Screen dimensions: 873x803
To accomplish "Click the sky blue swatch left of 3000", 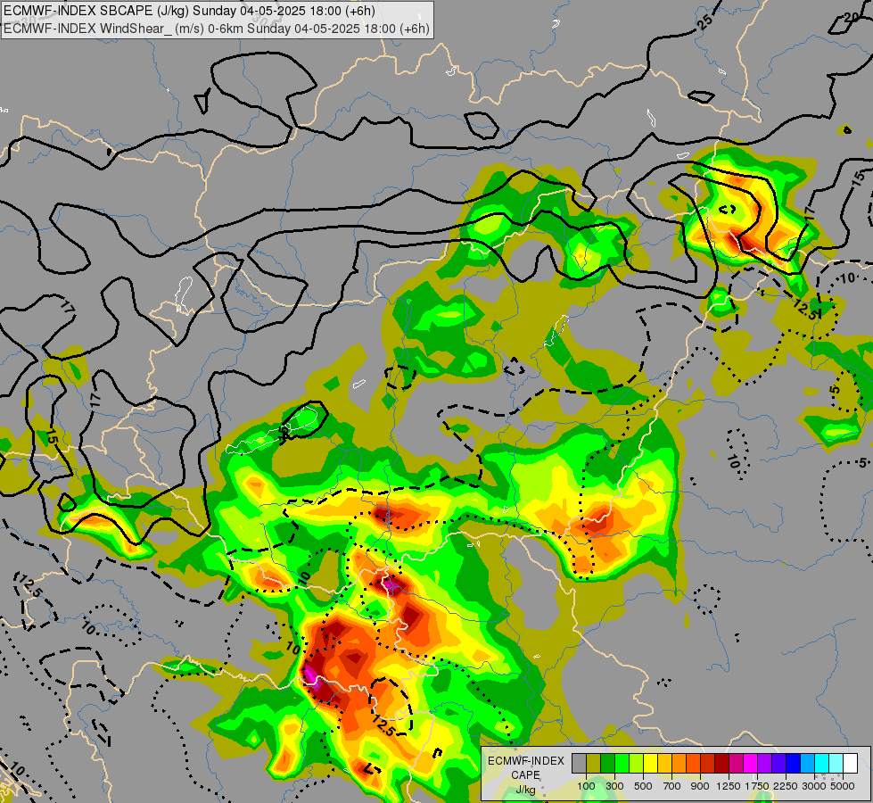I will click(807, 763).
